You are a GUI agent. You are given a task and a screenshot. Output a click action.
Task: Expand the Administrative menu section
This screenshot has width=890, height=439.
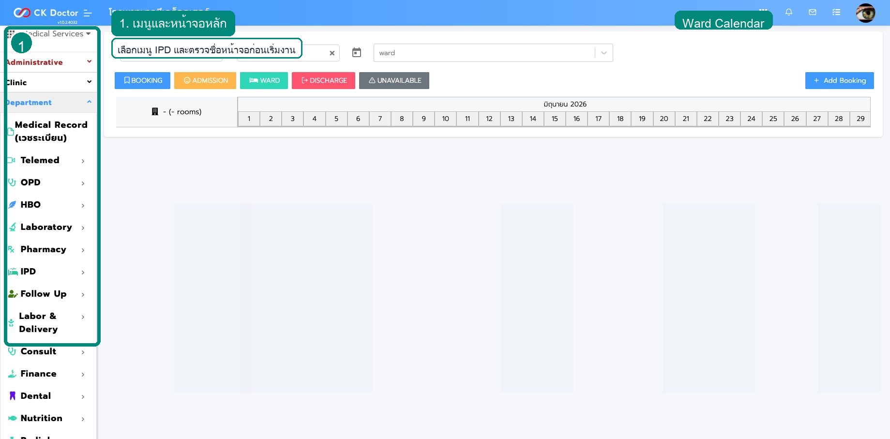(48, 62)
